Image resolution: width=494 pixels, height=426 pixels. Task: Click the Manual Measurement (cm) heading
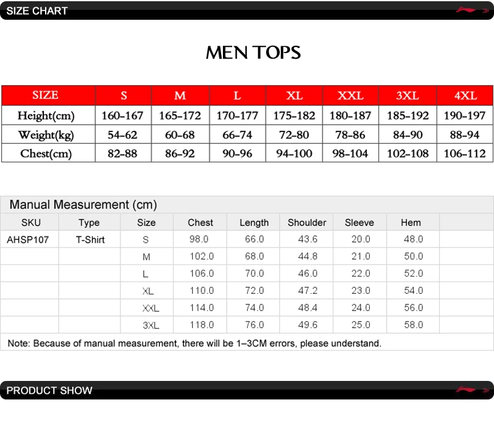pos(83,204)
